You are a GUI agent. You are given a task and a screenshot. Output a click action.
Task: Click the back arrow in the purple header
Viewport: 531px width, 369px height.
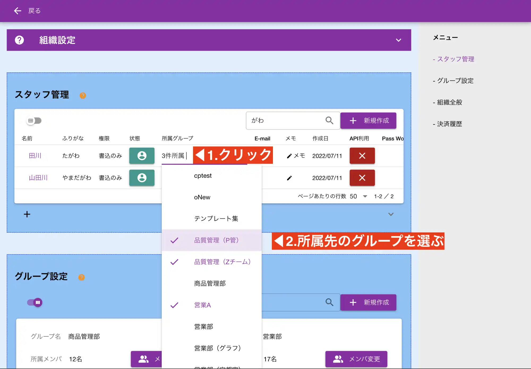tap(18, 11)
